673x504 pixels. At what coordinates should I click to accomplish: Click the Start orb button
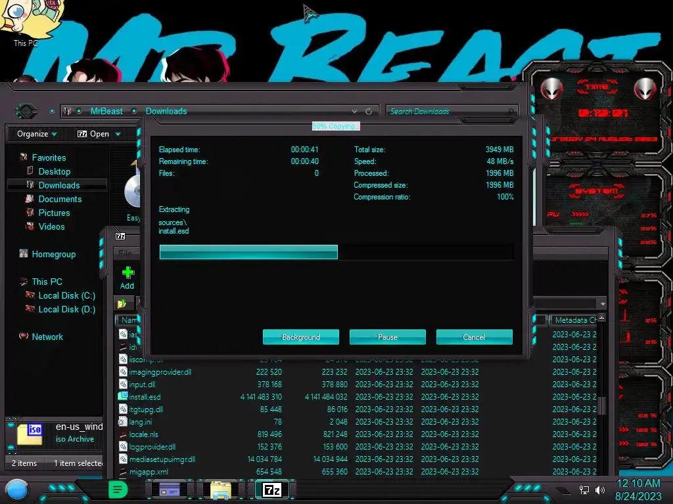pos(16,490)
